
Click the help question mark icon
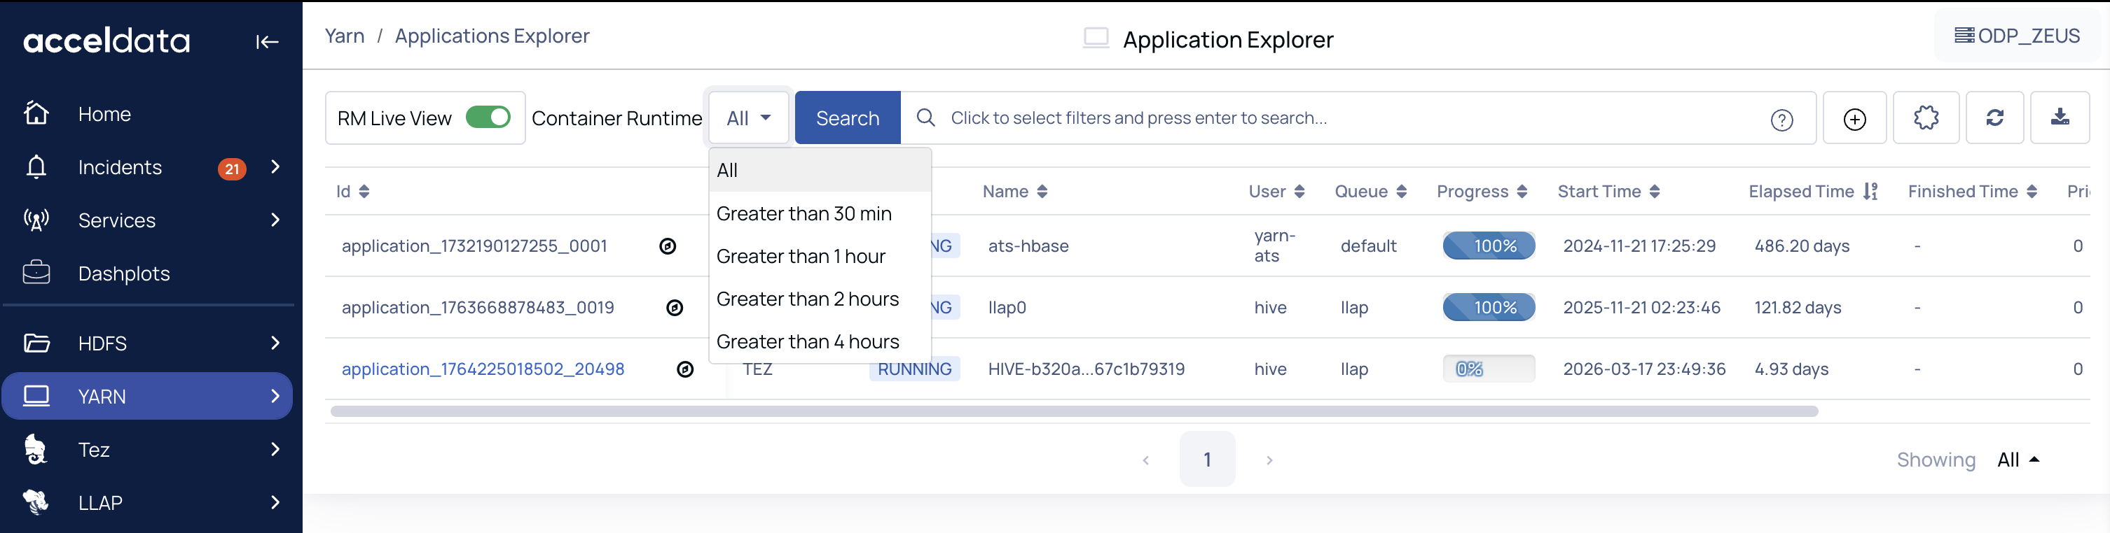coord(1781,120)
